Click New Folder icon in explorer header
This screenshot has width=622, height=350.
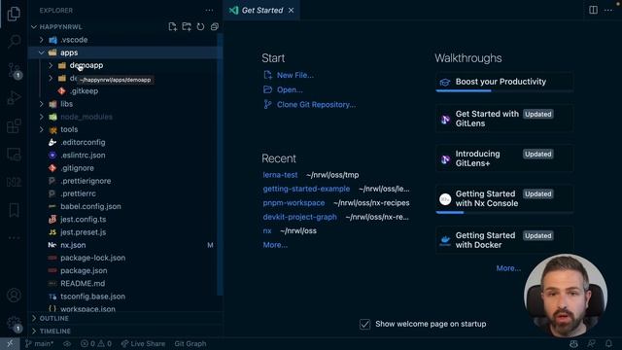pos(187,26)
